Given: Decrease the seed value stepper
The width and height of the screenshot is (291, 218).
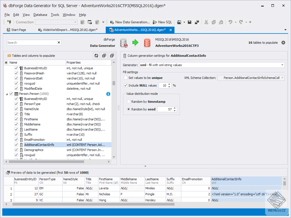Looking at the screenshot, I should coord(175,110).
